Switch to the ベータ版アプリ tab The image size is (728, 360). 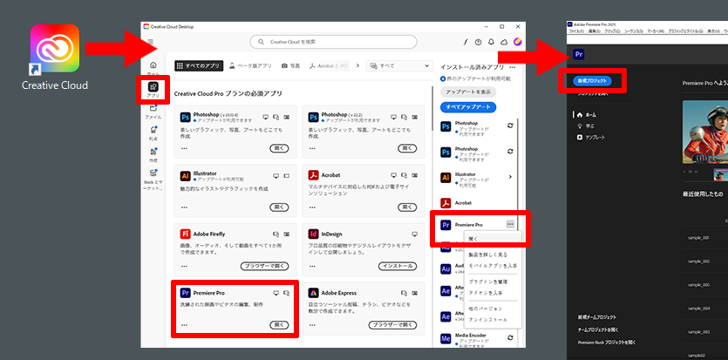pos(250,66)
